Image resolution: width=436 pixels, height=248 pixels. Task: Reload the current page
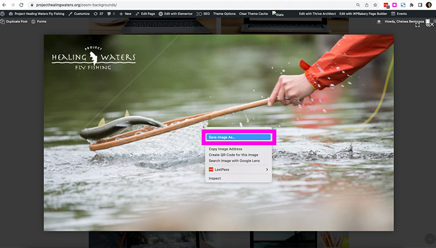pos(21,5)
